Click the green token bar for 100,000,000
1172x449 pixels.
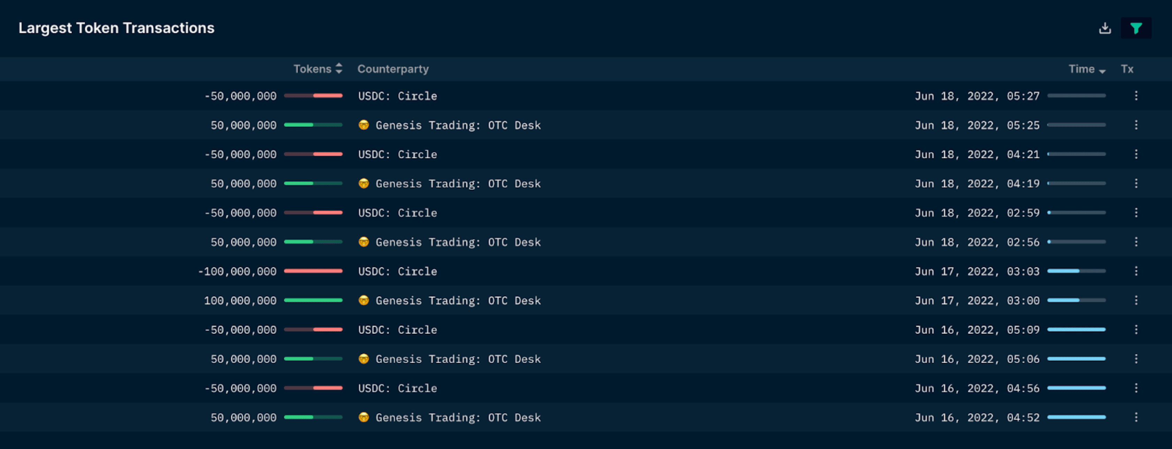[313, 300]
